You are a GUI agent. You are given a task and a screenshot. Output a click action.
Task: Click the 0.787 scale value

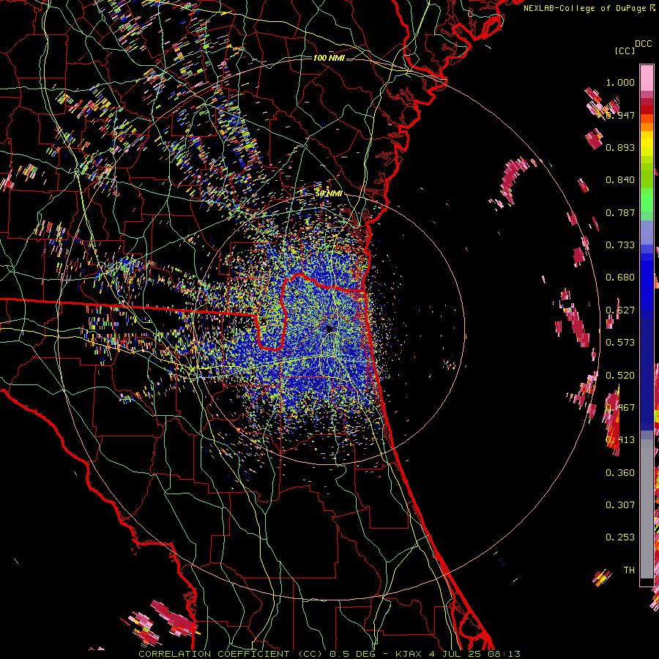pos(620,212)
